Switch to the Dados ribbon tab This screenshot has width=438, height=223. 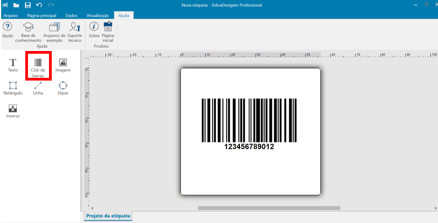tap(71, 16)
